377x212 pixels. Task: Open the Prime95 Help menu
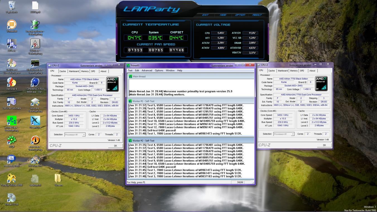tap(180, 70)
